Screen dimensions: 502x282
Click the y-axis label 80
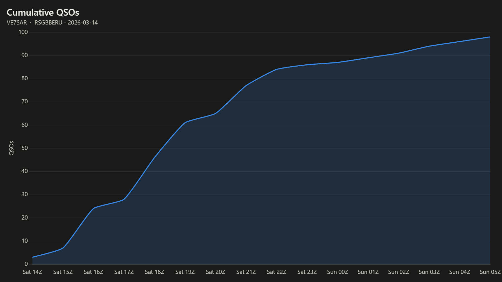[25, 78]
